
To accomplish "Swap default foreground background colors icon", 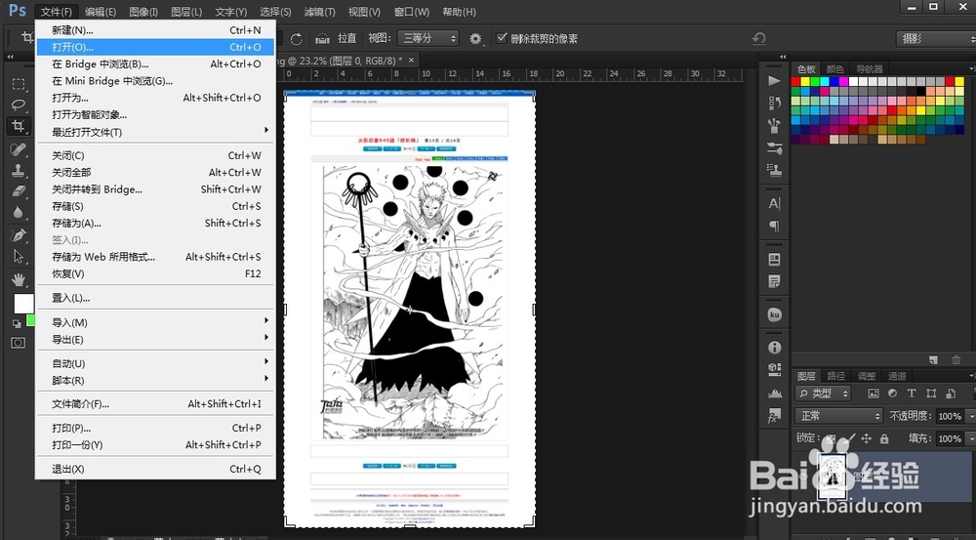I will click(x=17, y=323).
